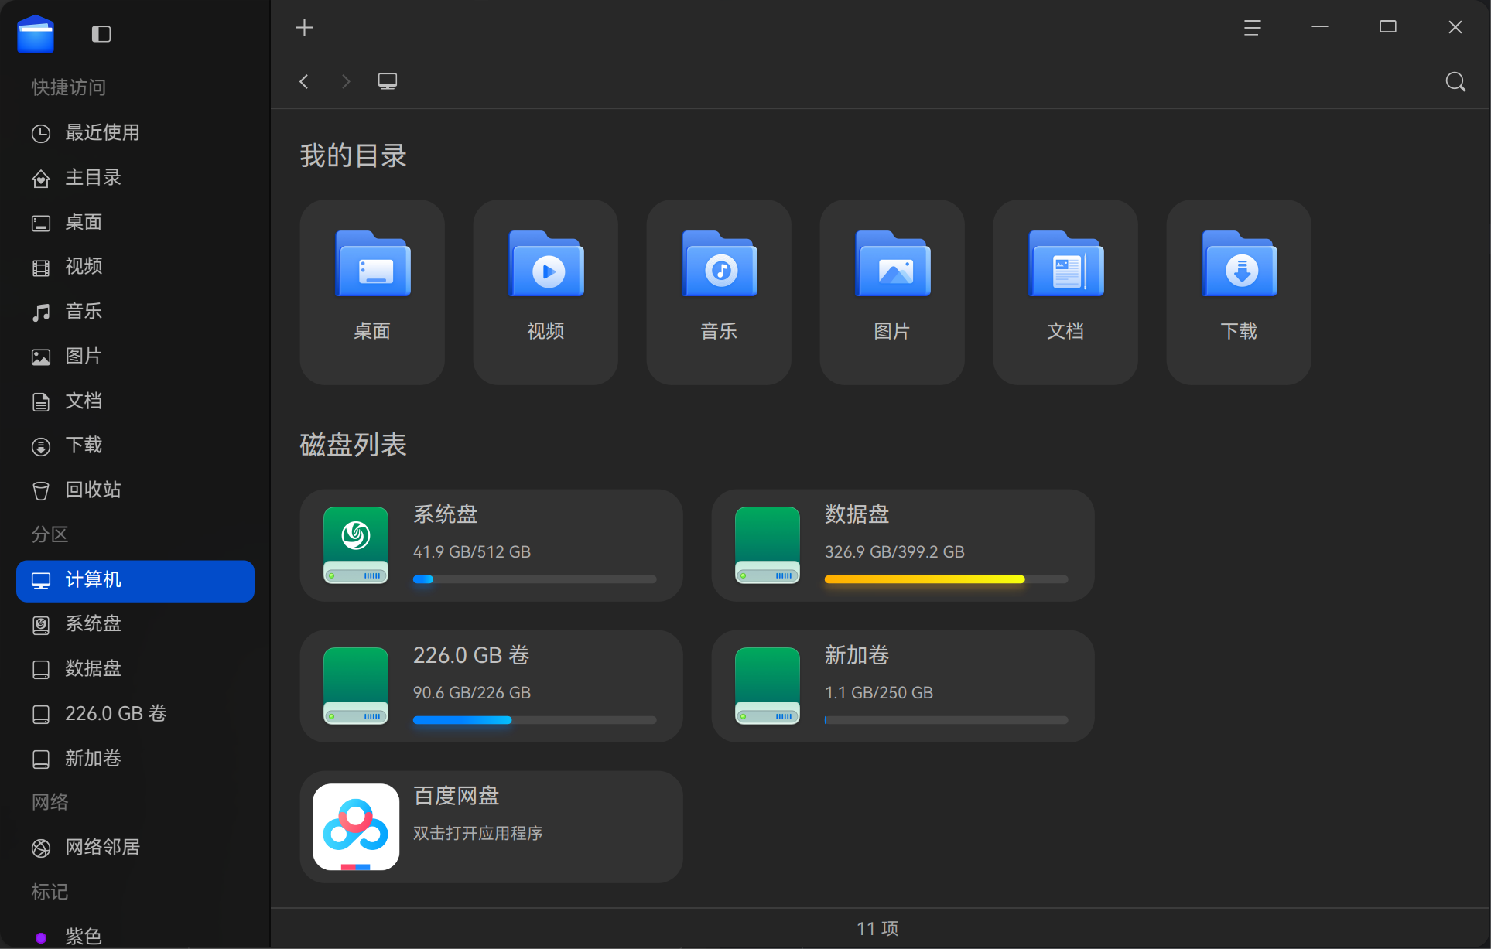Click the 11 项 status text
Screen dimensions: 1491x949
pos(877,928)
